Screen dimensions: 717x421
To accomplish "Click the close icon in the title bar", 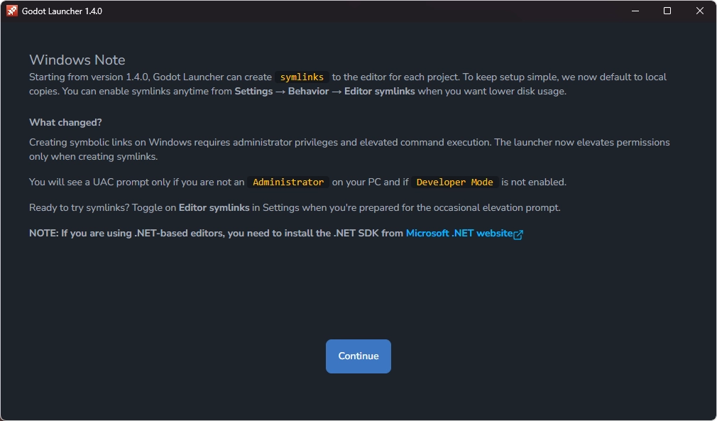I will pyautogui.click(x=700, y=11).
